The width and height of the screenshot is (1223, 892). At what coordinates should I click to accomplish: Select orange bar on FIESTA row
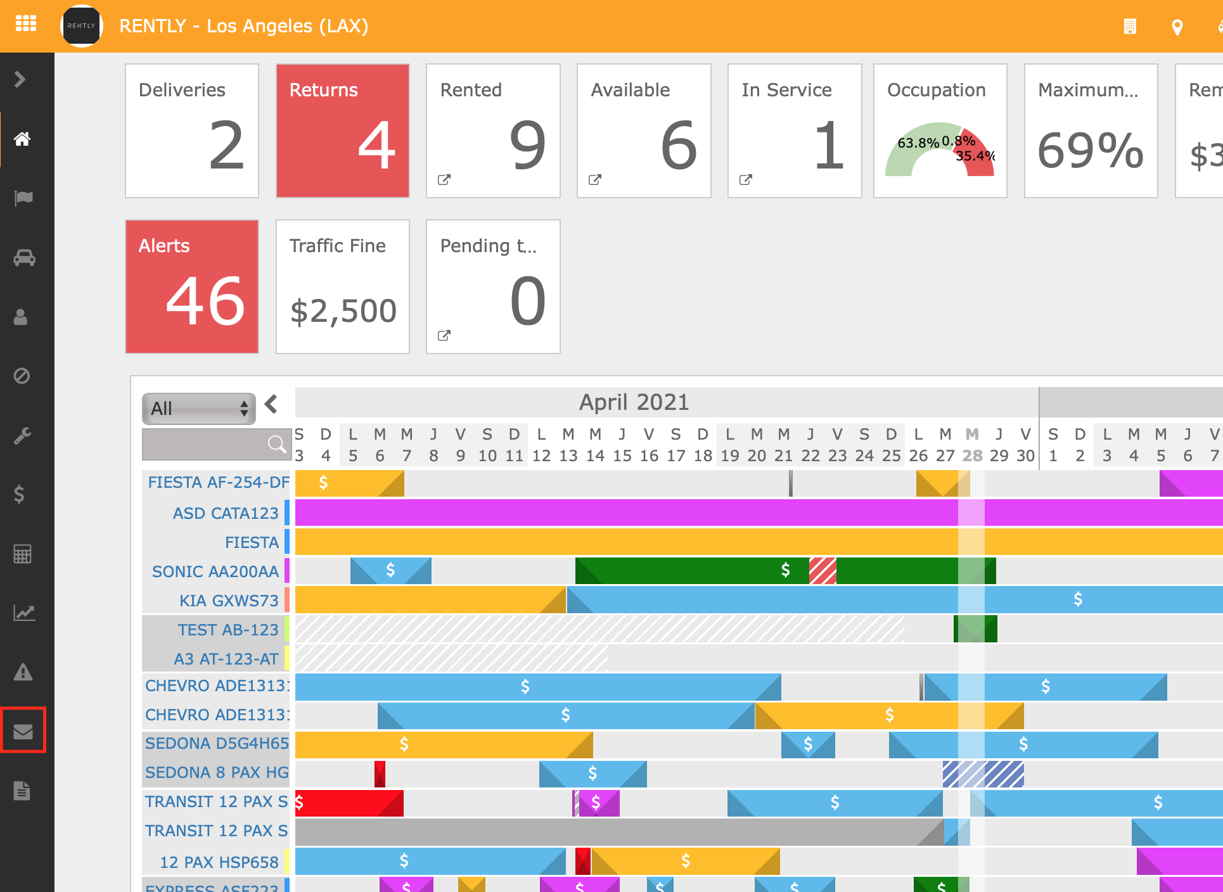759,542
